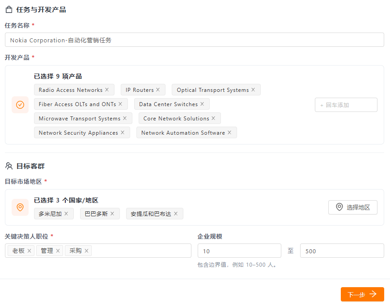The image size is (390, 305).
Task: Remove the 采购 job title tag
Action: tap(87, 251)
